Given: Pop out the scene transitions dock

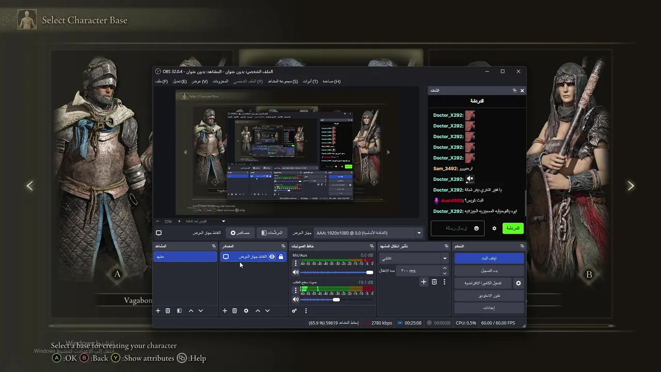Looking at the screenshot, I should coord(447,246).
